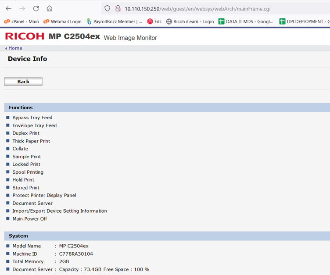Select 'Envelope Tray Feed' text
330x275 pixels.
[x=35, y=125]
